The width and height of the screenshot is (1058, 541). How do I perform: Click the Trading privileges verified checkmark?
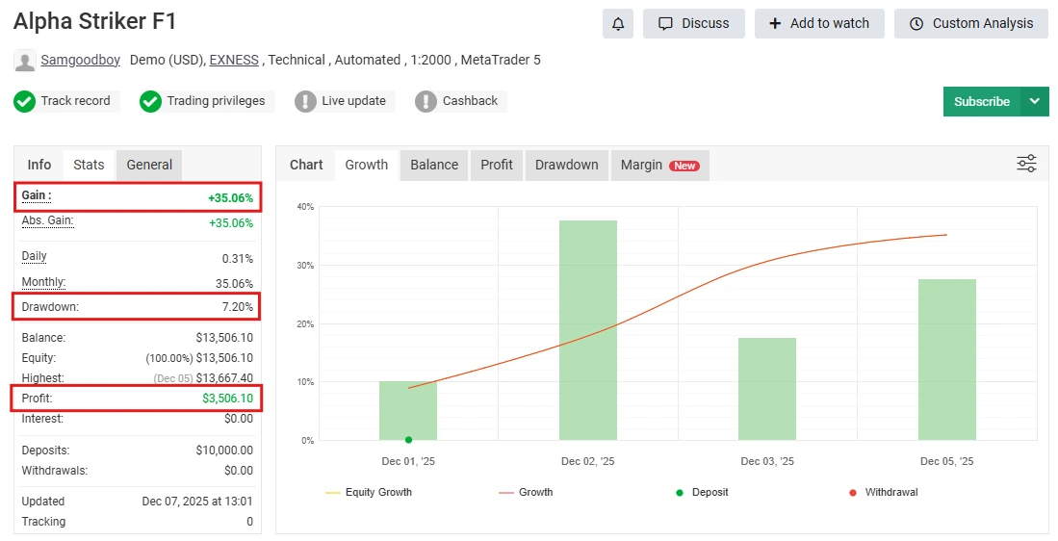click(x=150, y=101)
